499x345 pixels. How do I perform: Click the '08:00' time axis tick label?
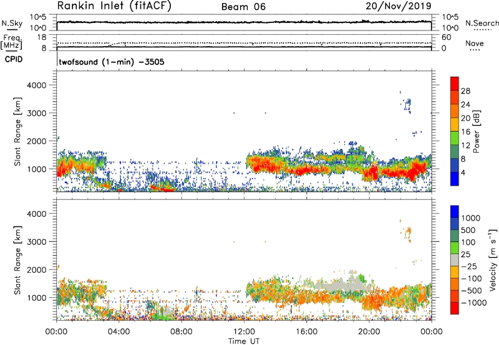pos(182,332)
